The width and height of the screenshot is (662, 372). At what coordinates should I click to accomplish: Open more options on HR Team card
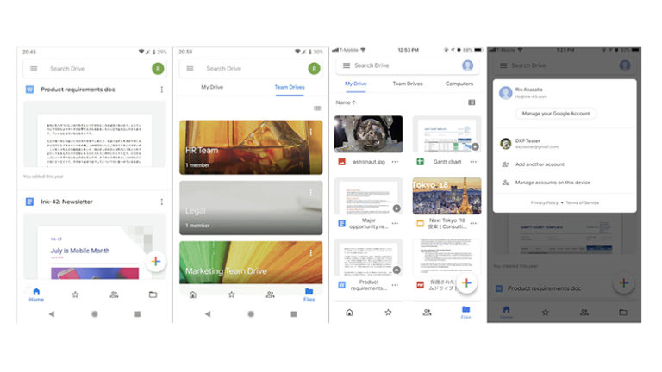click(311, 132)
